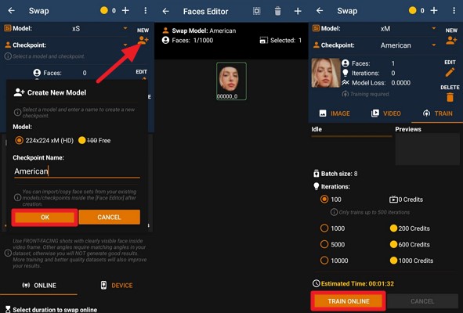
Task: Tap the info icon by 'Only trains up to 500'
Action: coord(334,212)
